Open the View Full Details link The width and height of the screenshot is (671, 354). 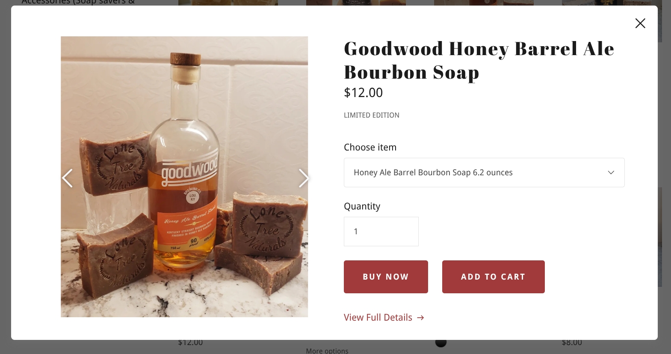click(x=378, y=318)
